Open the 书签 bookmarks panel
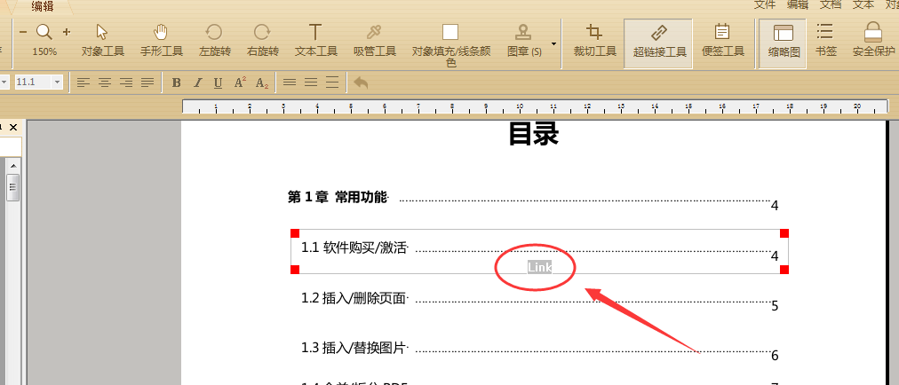Image resolution: width=899 pixels, height=385 pixels. click(x=825, y=41)
